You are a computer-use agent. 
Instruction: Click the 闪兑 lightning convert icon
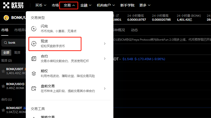34,28
